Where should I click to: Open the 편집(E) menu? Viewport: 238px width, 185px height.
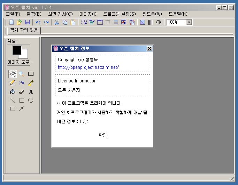click(x=34, y=14)
